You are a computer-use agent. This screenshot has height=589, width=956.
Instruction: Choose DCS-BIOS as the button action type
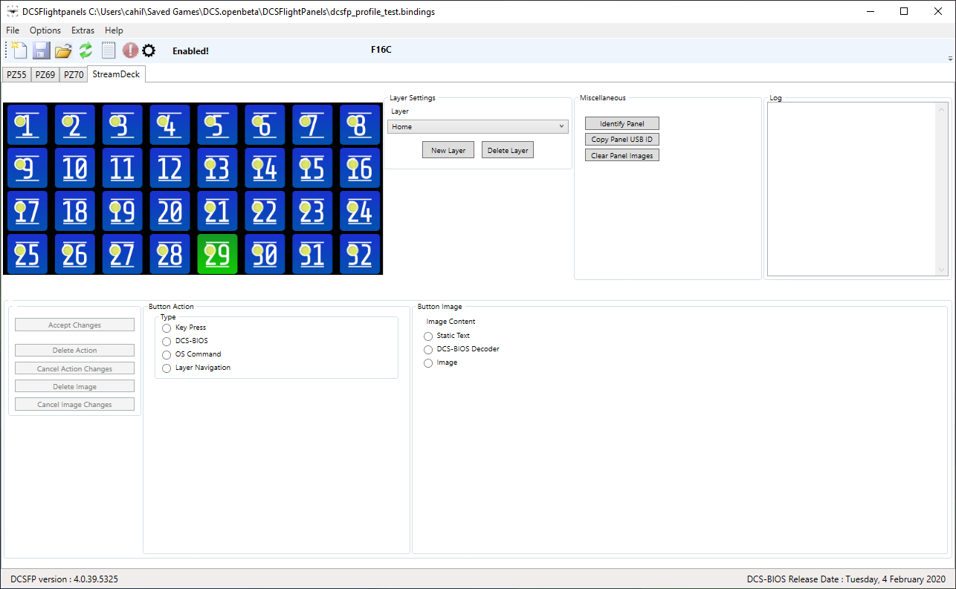[x=167, y=341]
